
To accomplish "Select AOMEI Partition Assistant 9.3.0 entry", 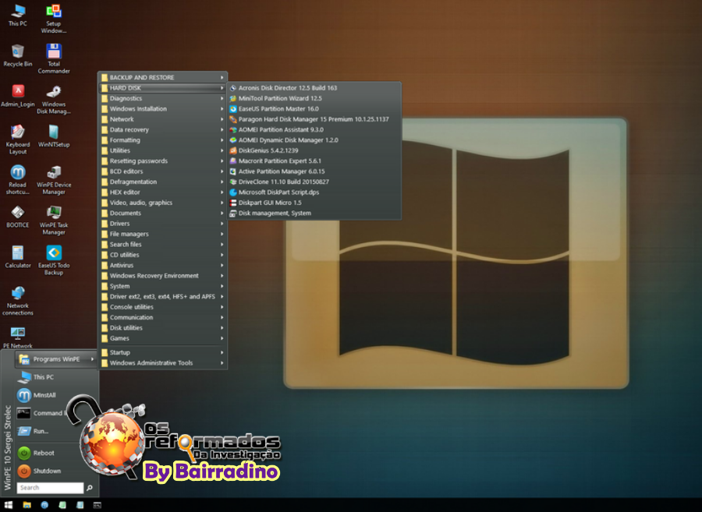I will tap(281, 130).
